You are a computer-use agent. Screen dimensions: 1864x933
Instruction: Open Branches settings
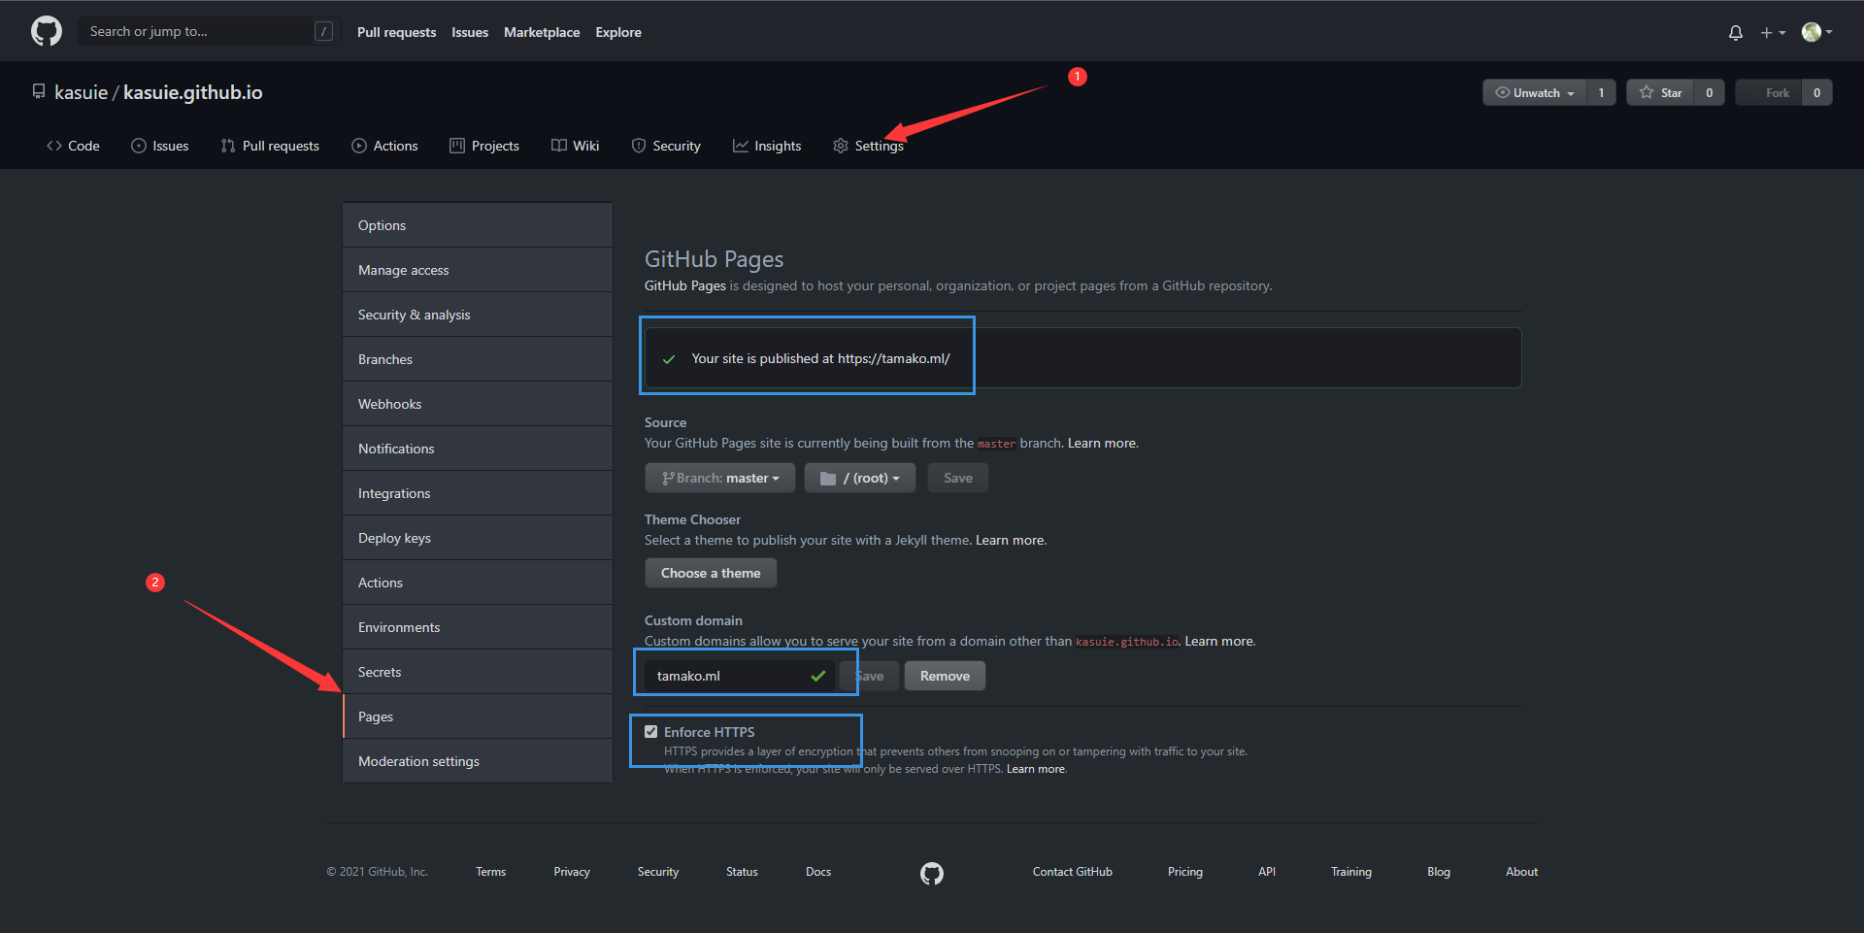click(x=478, y=359)
